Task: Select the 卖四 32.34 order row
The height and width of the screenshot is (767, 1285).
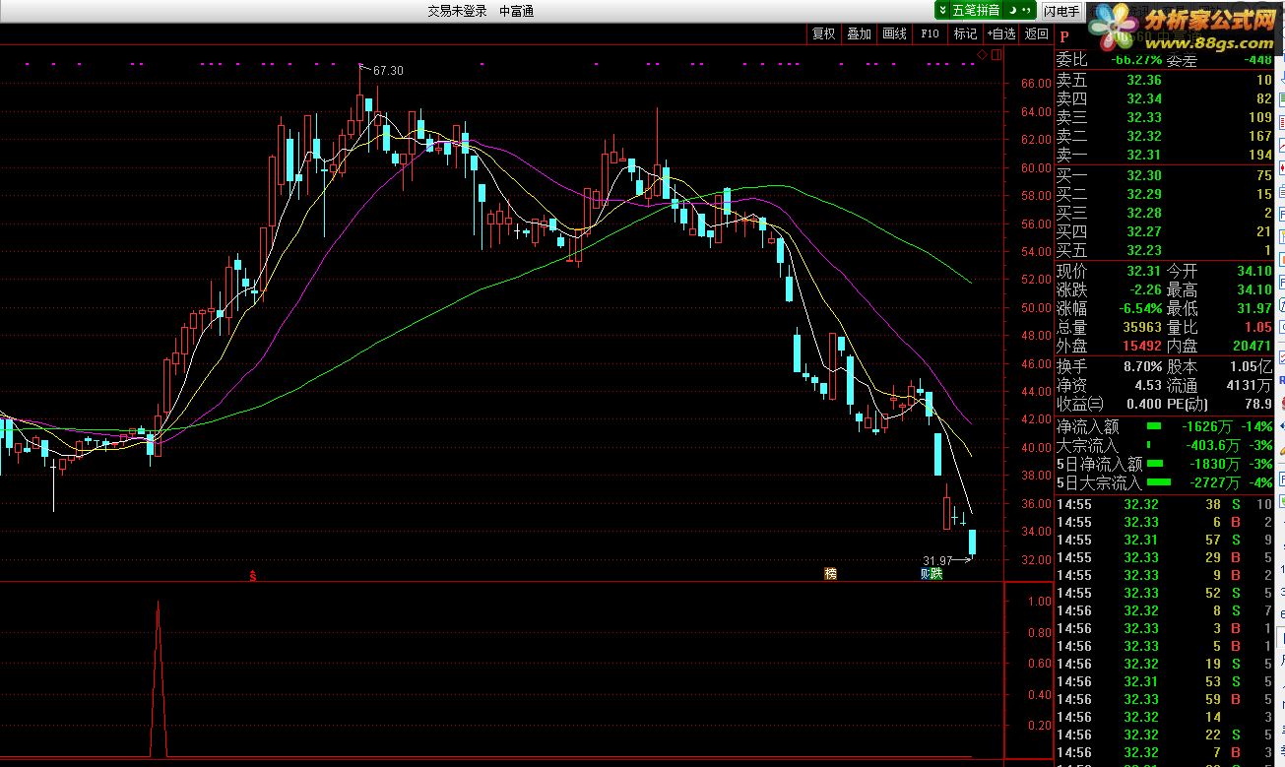Action: coord(1164,98)
